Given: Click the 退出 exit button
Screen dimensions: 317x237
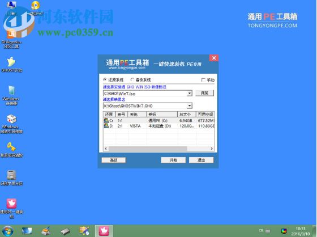Looking at the screenshot, I should (x=201, y=160).
